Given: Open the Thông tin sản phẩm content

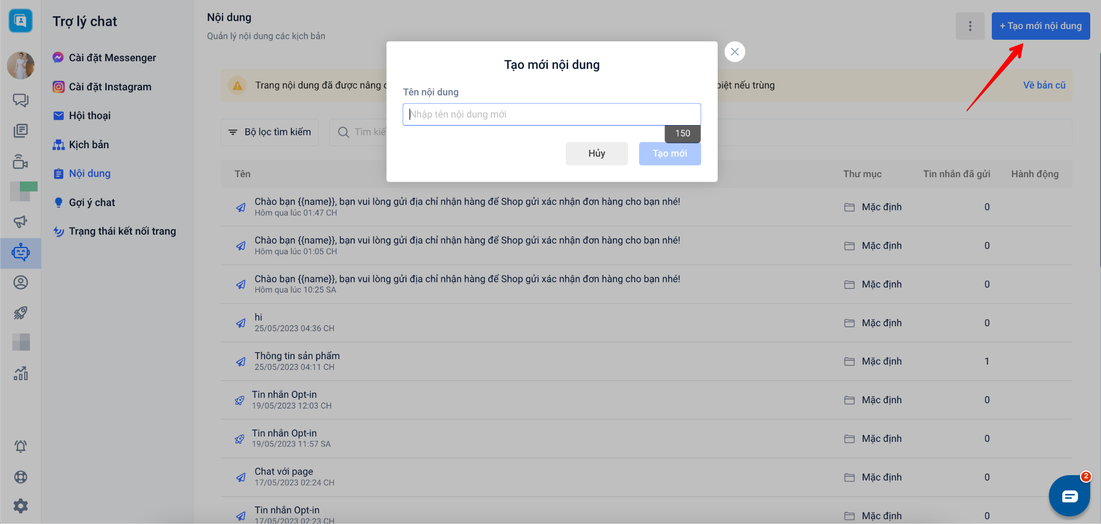Looking at the screenshot, I should pyautogui.click(x=646, y=361).
